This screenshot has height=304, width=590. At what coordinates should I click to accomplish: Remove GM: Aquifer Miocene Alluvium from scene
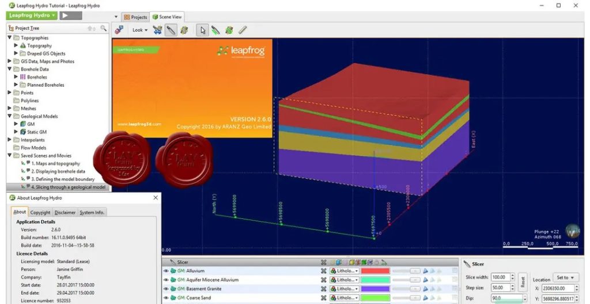pyautogui.click(x=324, y=280)
